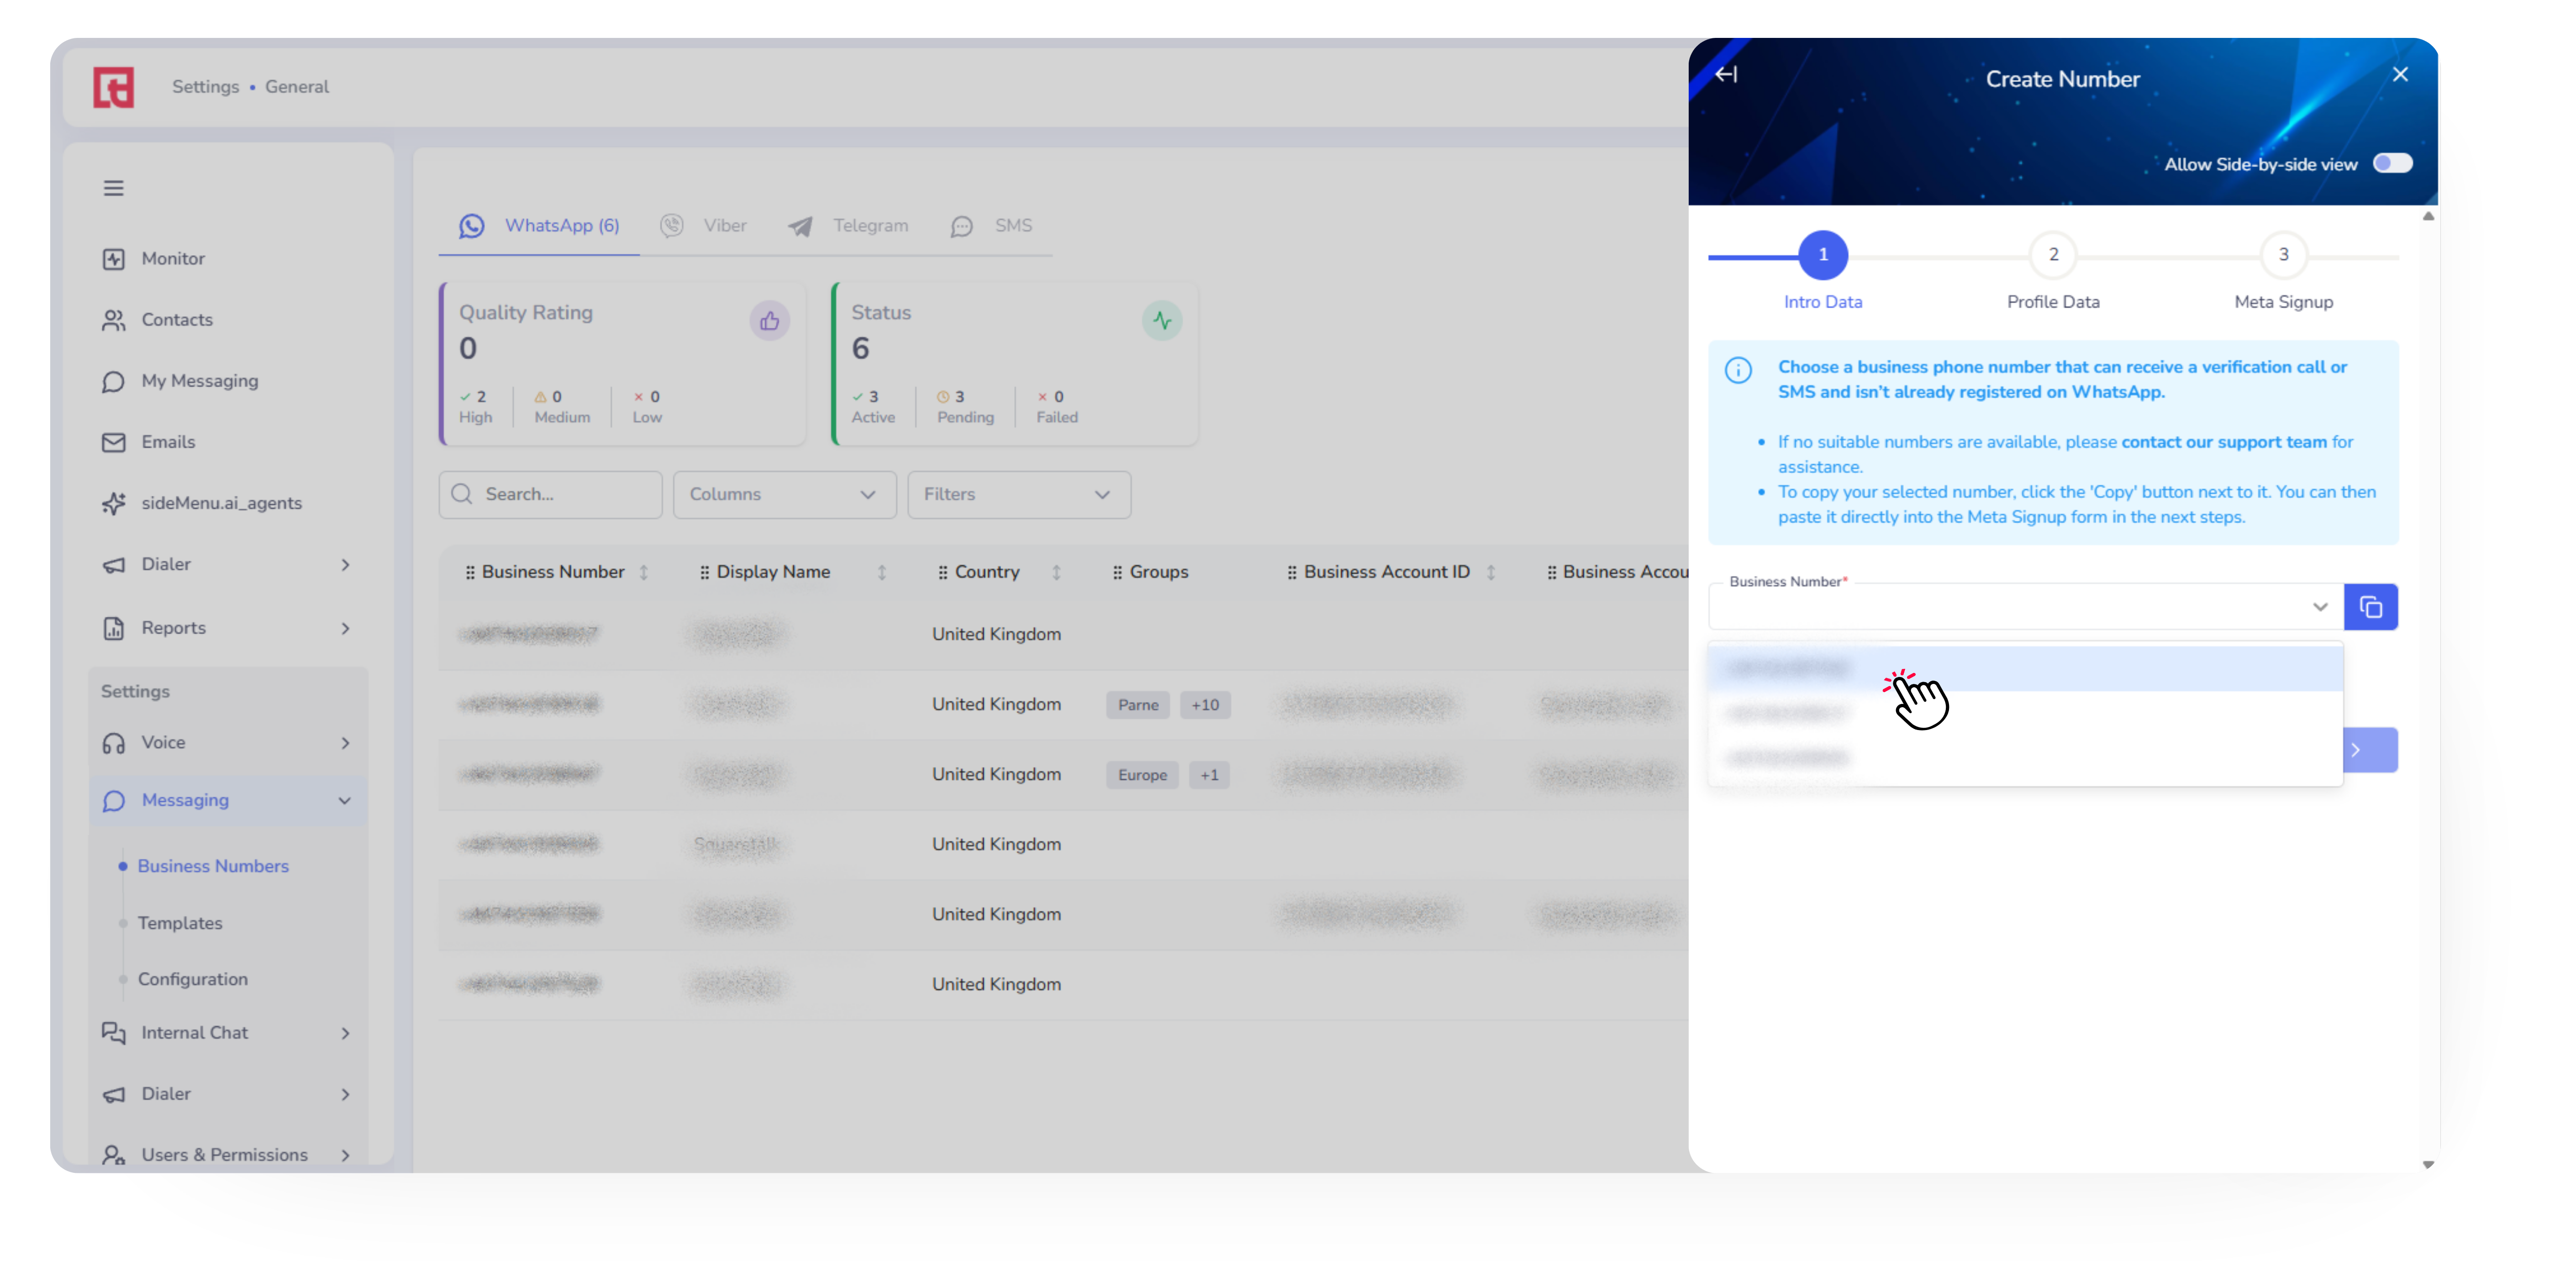Click the collapse panel arrow icon
The image size is (2576, 1261).
point(1726,75)
